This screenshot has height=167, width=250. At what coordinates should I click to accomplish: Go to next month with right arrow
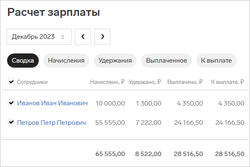coord(102,37)
